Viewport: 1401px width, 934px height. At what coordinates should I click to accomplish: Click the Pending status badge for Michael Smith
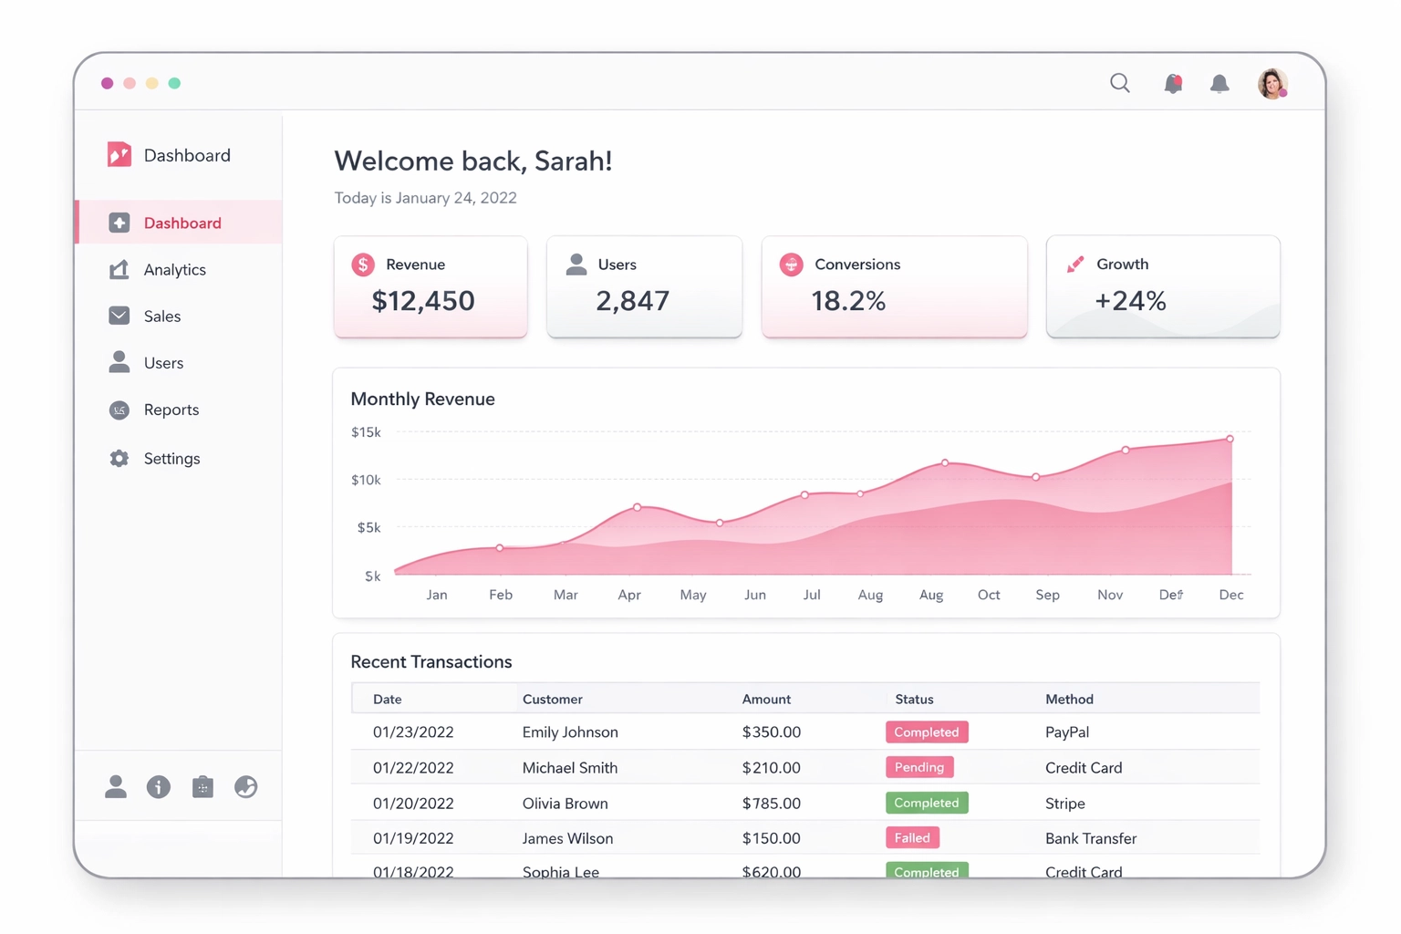918,768
